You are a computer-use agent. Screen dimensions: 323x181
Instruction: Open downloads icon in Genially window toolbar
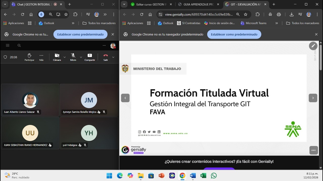(292, 15)
